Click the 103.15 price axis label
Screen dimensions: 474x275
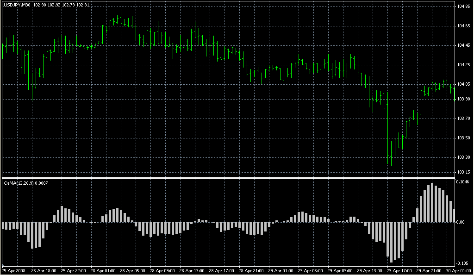(463, 172)
